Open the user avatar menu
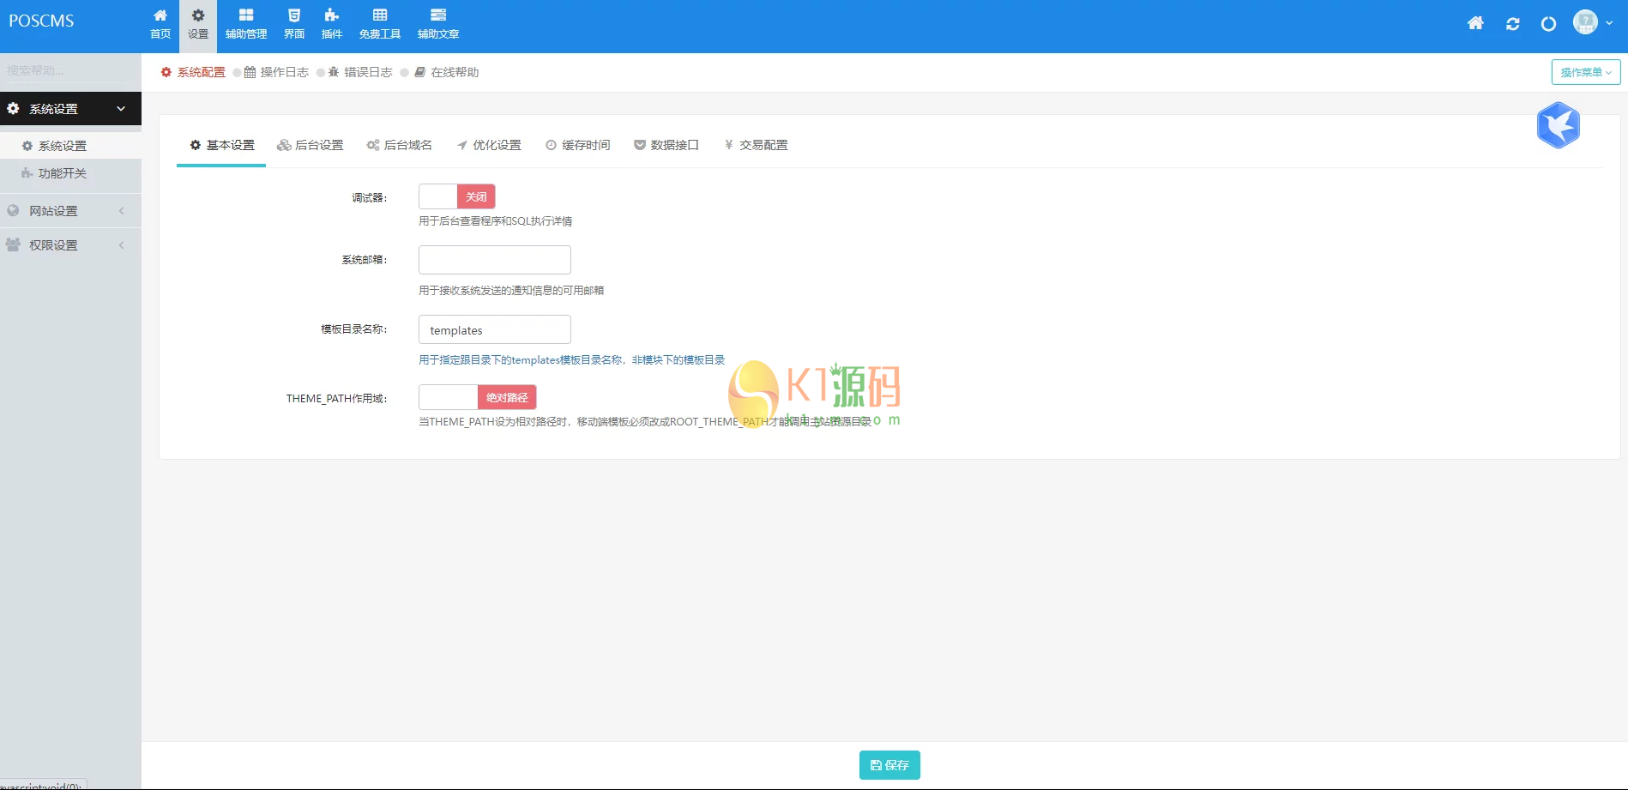 pos(1593,22)
